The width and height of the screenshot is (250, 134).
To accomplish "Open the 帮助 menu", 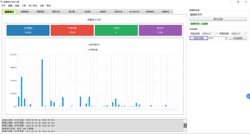I will tap(49, 6).
